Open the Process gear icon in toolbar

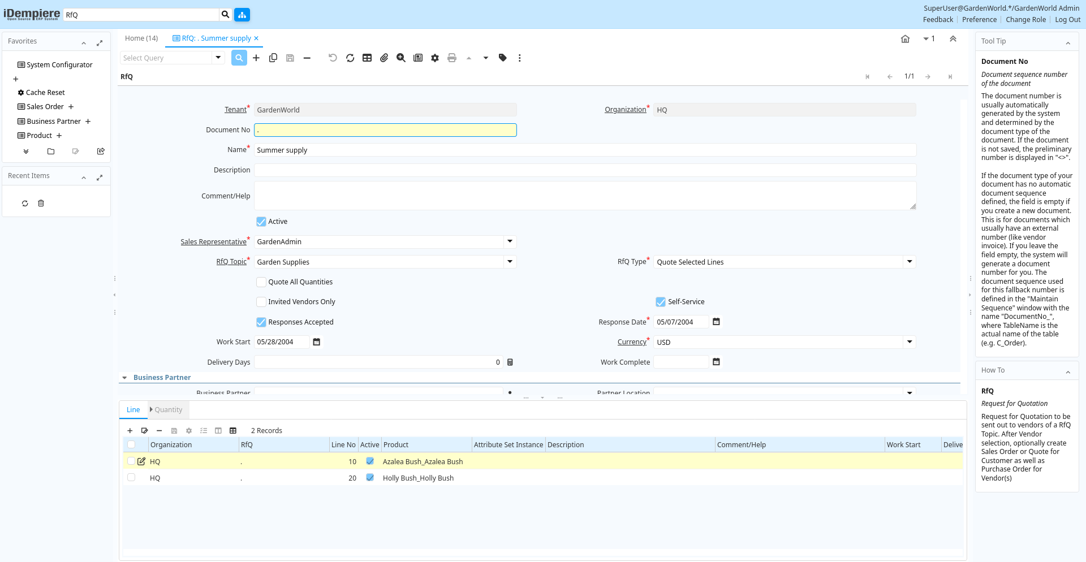click(435, 58)
